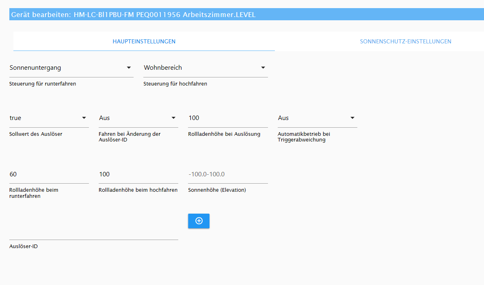Open the Sonnenuntergang dropdown
This screenshot has width=484, height=285.
(71, 68)
